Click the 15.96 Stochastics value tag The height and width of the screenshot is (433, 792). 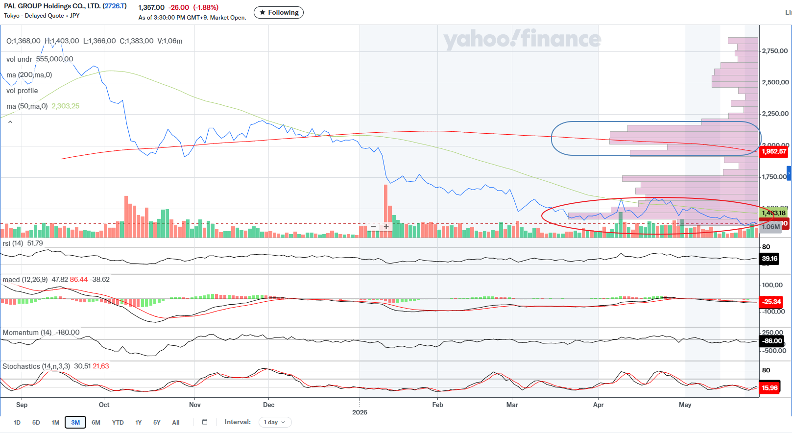point(769,388)
